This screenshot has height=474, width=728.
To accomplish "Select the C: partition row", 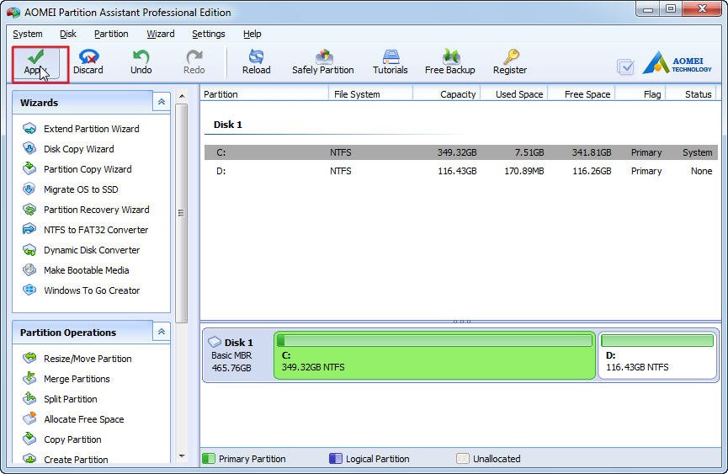I will click(x=461, y=152).
